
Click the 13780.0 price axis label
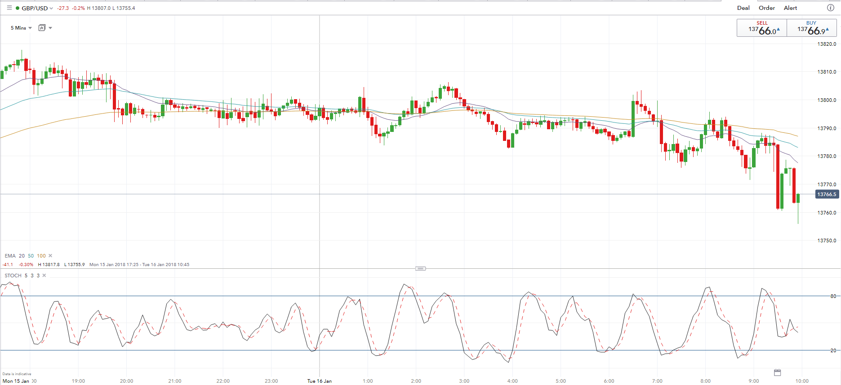pyautogui.click(x=827, y=156)
